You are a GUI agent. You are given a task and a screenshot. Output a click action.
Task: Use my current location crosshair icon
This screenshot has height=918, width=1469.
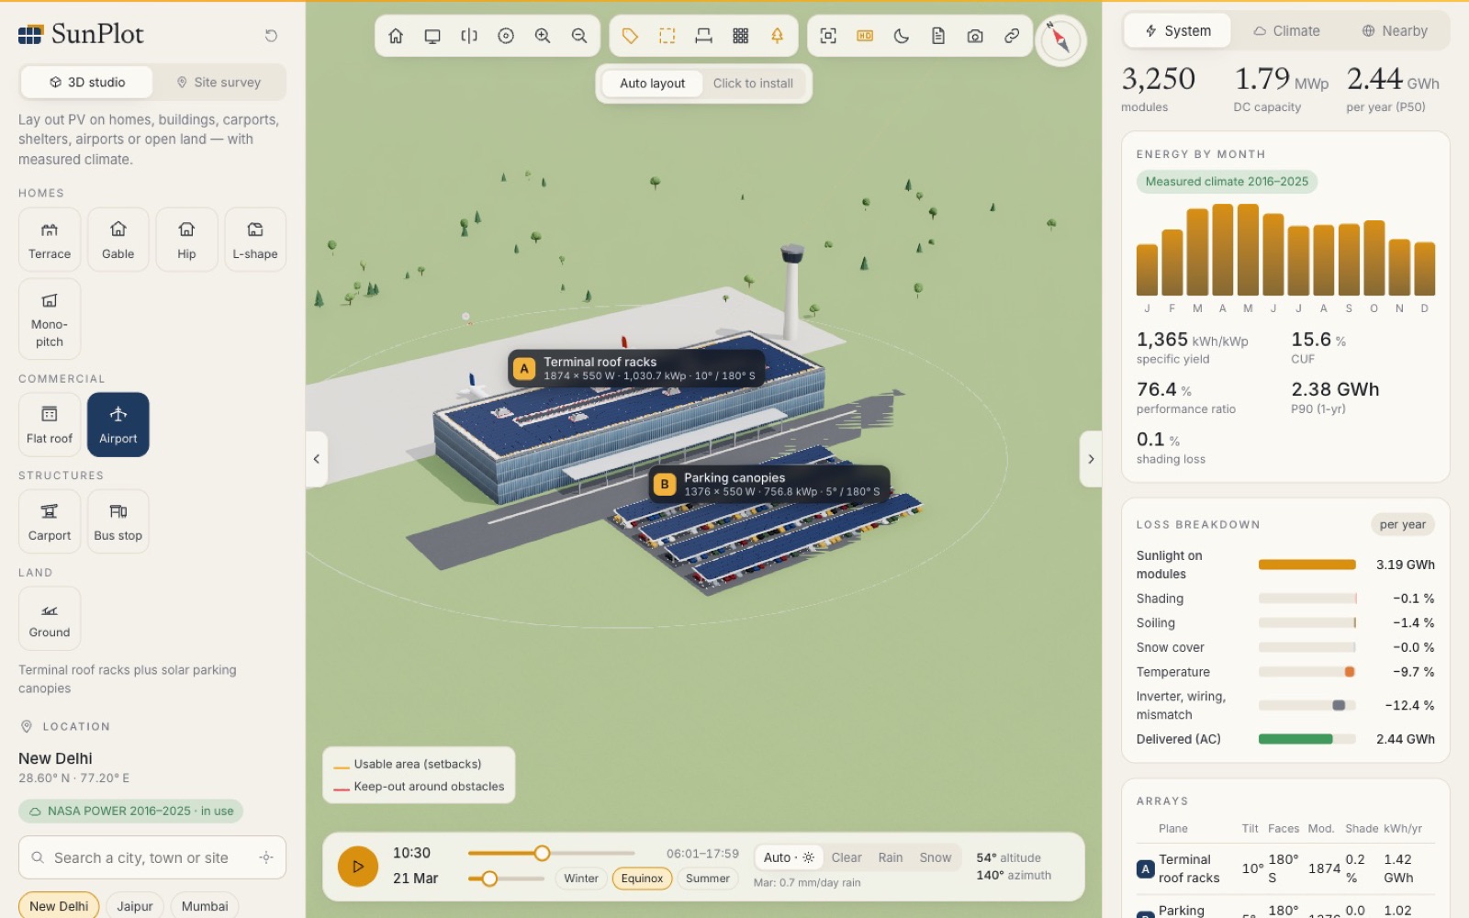point(266,857)
